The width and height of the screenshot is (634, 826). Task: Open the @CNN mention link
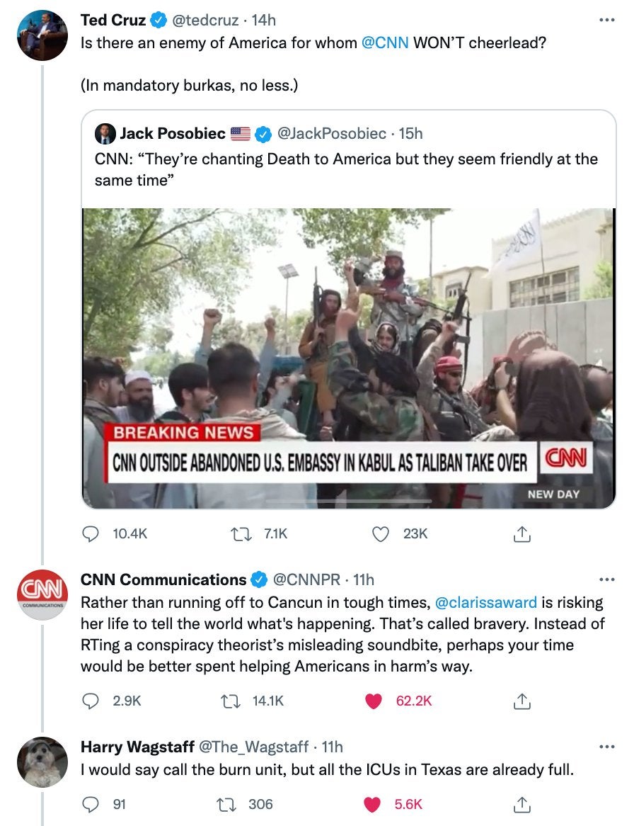pos(385,43)
